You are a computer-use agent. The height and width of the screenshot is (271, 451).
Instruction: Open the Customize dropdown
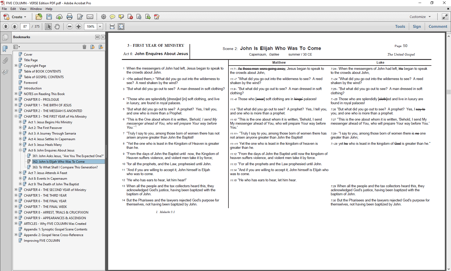(x=420, y=17)
